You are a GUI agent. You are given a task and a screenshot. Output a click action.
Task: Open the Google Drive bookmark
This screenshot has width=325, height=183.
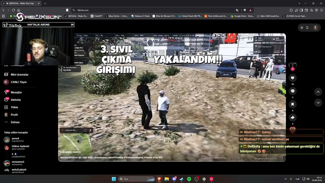[x=242, y=16]
